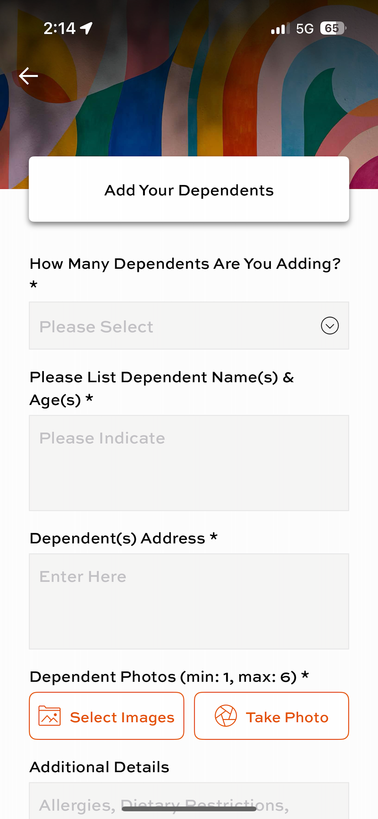Click the image gallery icon

pyautogui.click(x=50, y=716)
